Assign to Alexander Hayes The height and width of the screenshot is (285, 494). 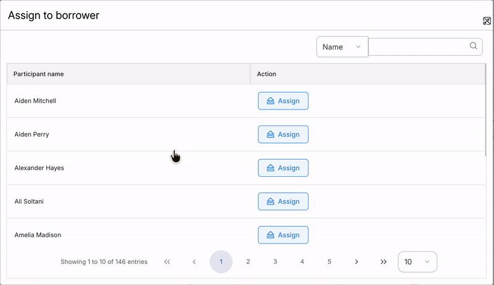click(283, 168)
